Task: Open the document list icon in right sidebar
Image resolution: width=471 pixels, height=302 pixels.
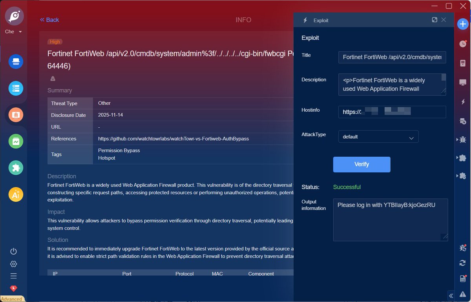Action: click(463, 63)
